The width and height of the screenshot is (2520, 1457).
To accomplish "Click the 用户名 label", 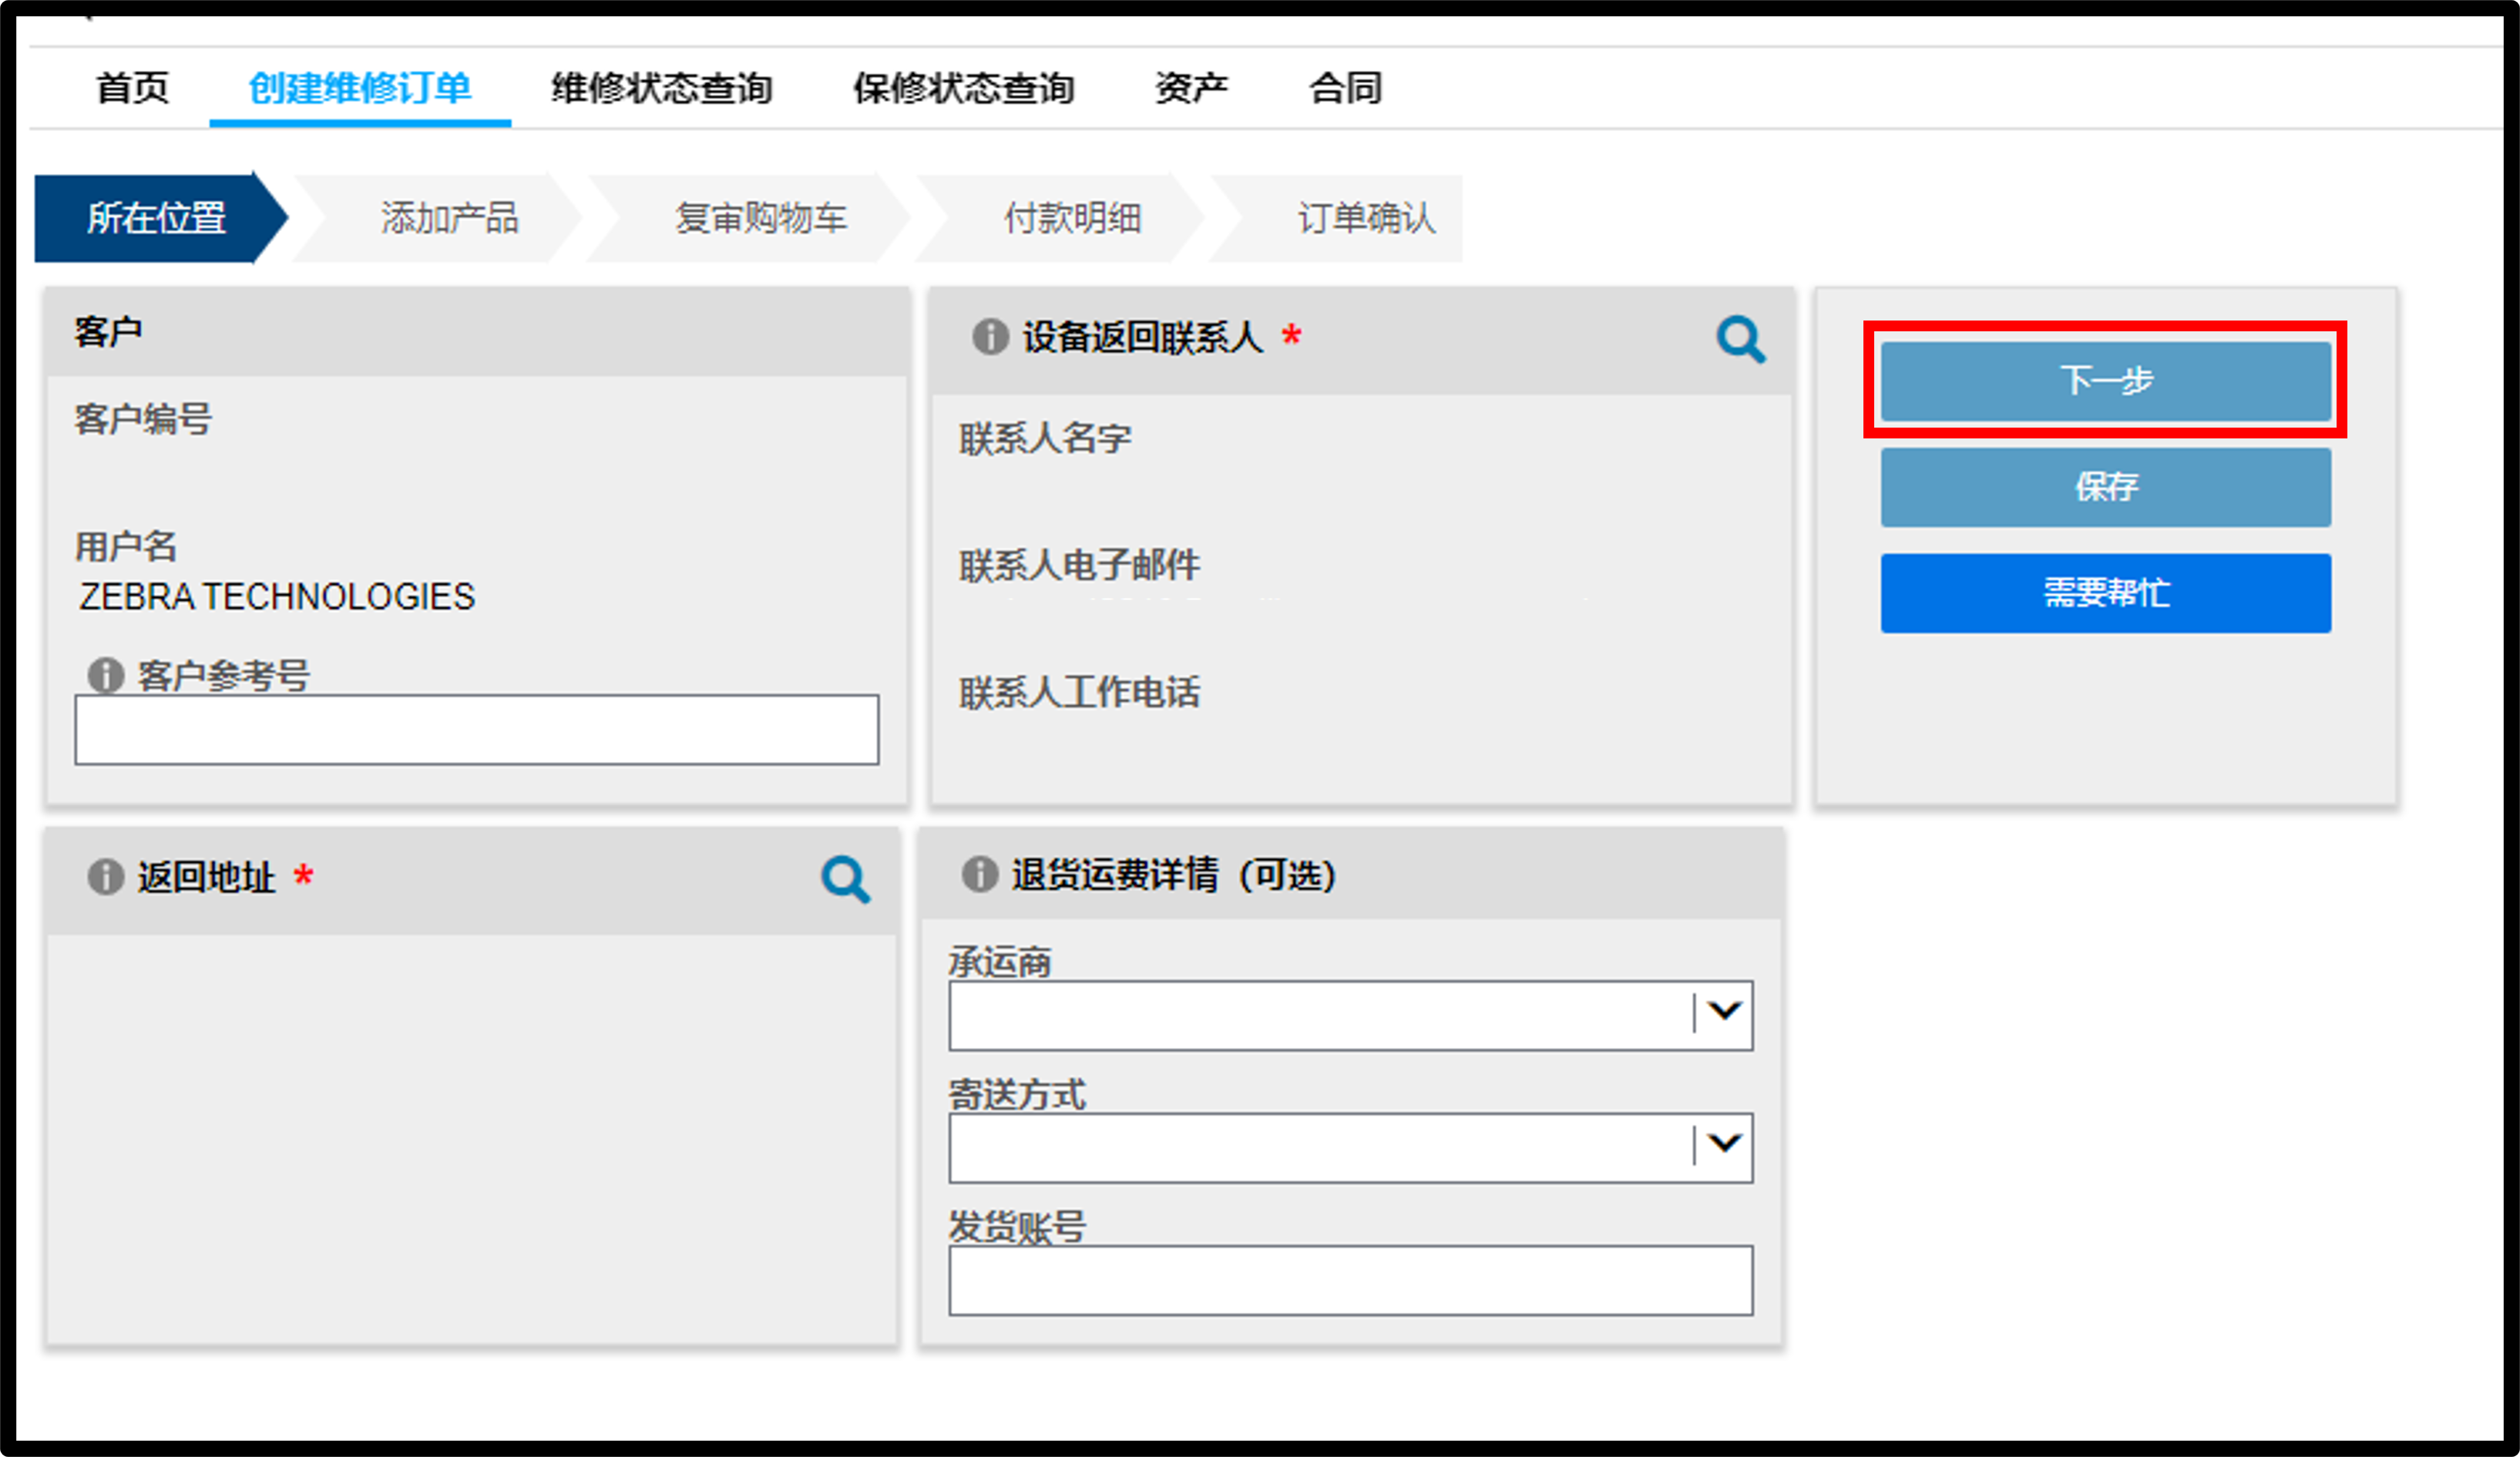I will 126,546.
